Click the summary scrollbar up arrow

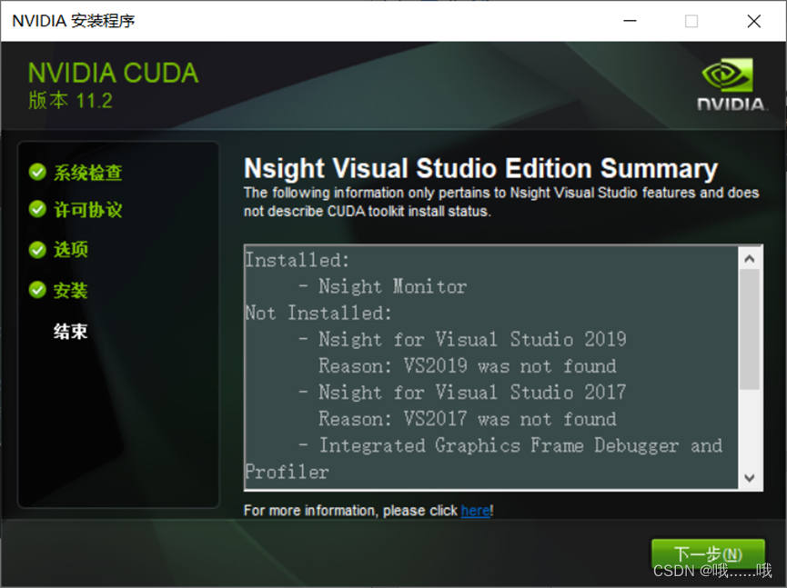(750, 259)
